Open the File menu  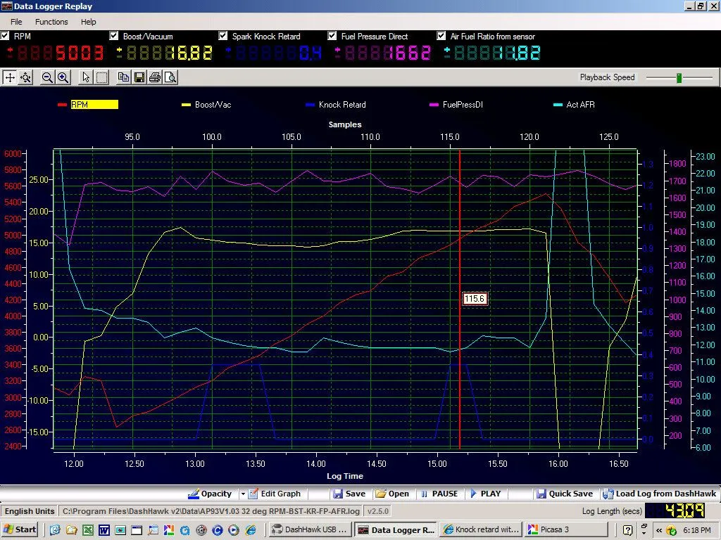tap(16, 21)
